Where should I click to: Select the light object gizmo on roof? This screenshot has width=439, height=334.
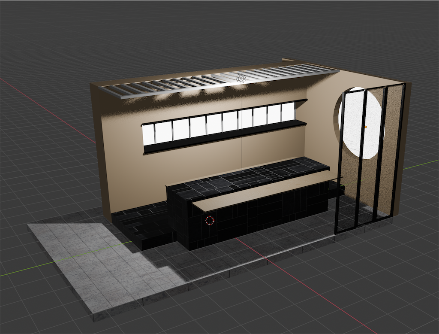coord(241,79)
